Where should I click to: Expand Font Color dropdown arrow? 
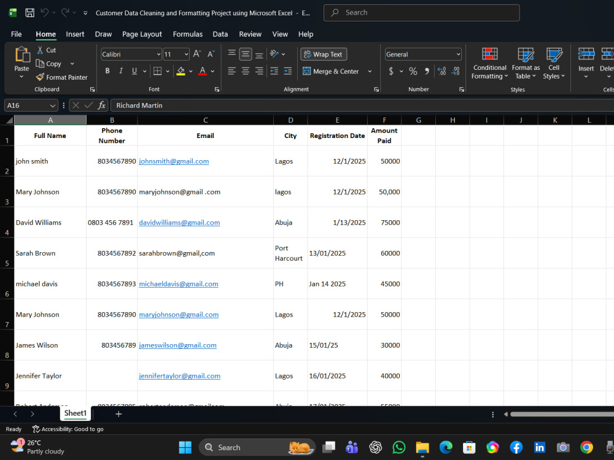tap(212, 71)
